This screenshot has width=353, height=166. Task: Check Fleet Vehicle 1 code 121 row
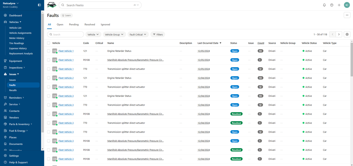click(x=49, y=51)
